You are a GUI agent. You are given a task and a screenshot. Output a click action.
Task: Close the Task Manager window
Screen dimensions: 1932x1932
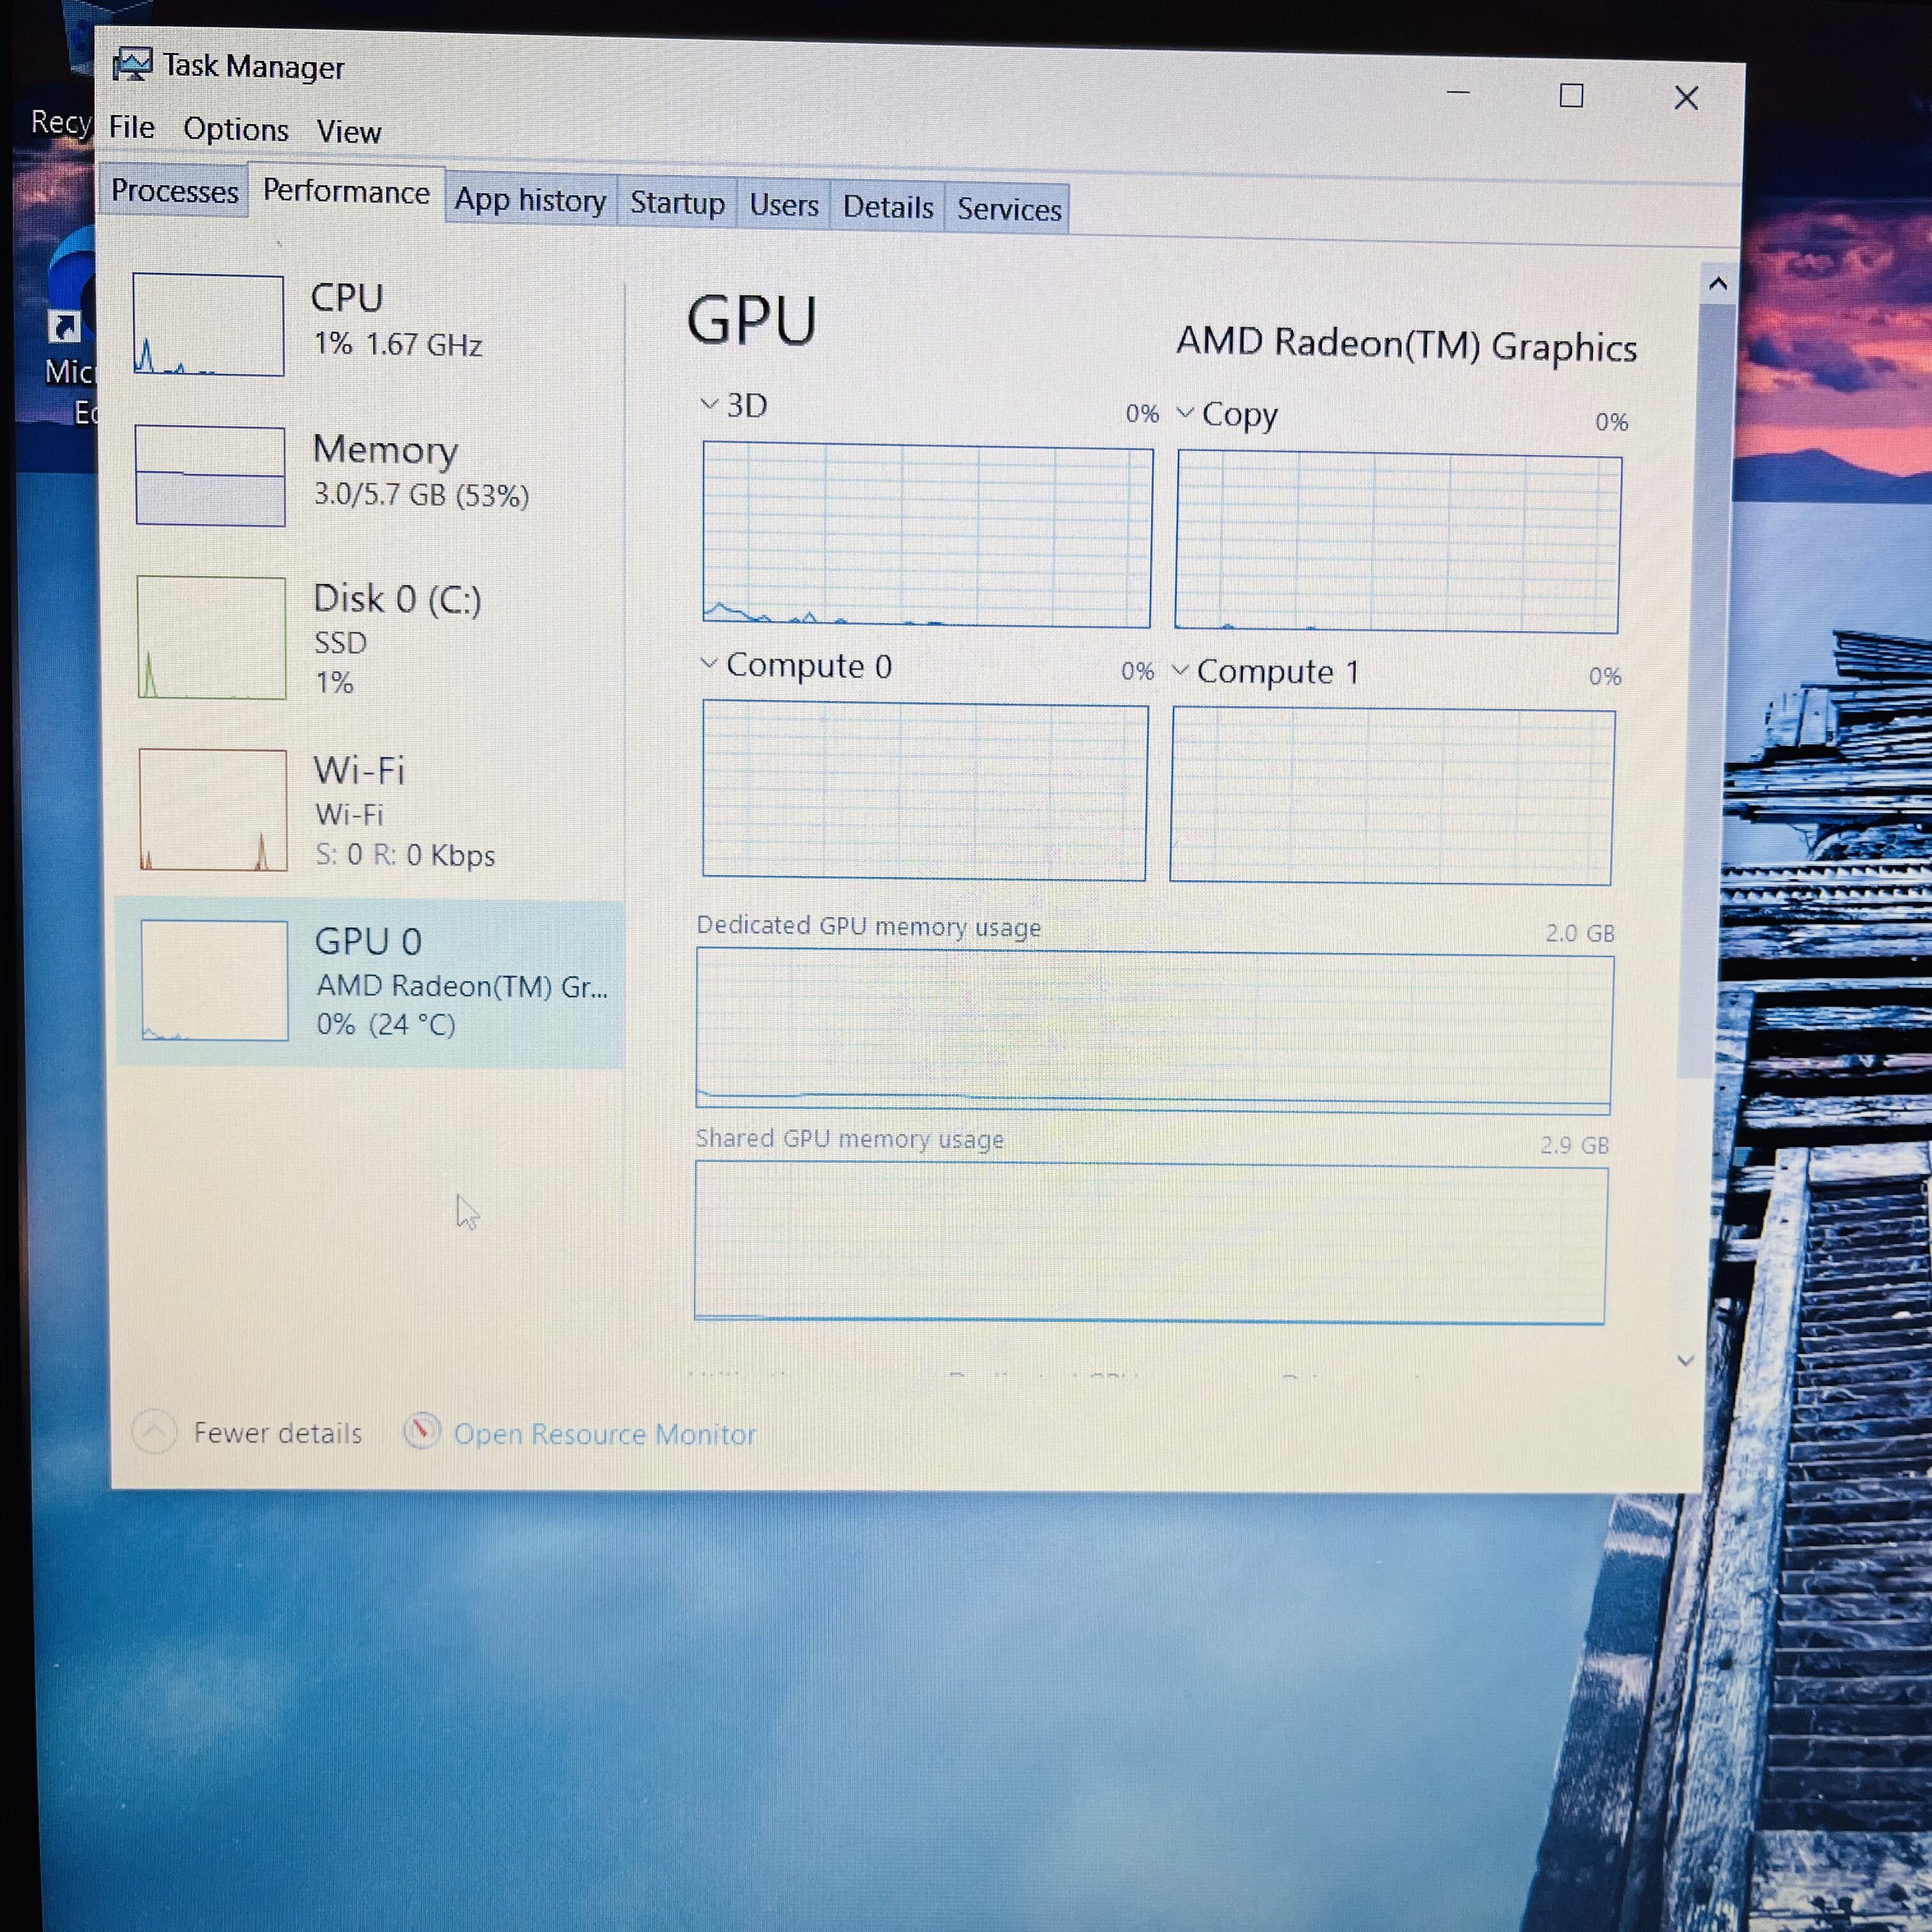click(1686, 98)
